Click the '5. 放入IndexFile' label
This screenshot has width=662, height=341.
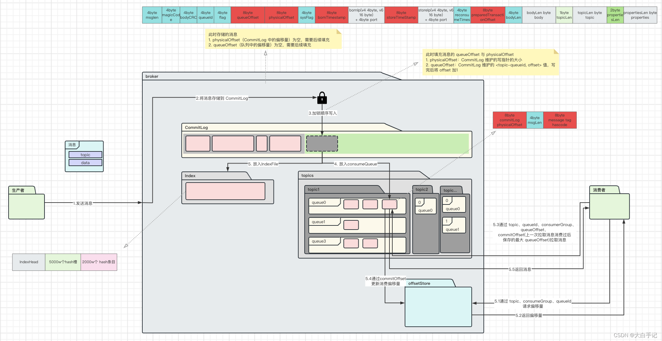(x=263, y=164)
